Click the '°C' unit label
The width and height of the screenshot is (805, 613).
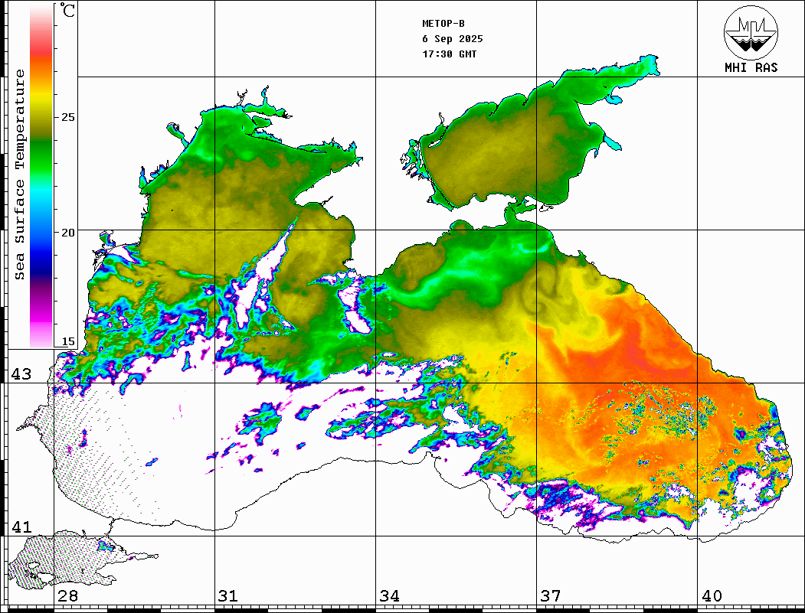tap(67, 10)
